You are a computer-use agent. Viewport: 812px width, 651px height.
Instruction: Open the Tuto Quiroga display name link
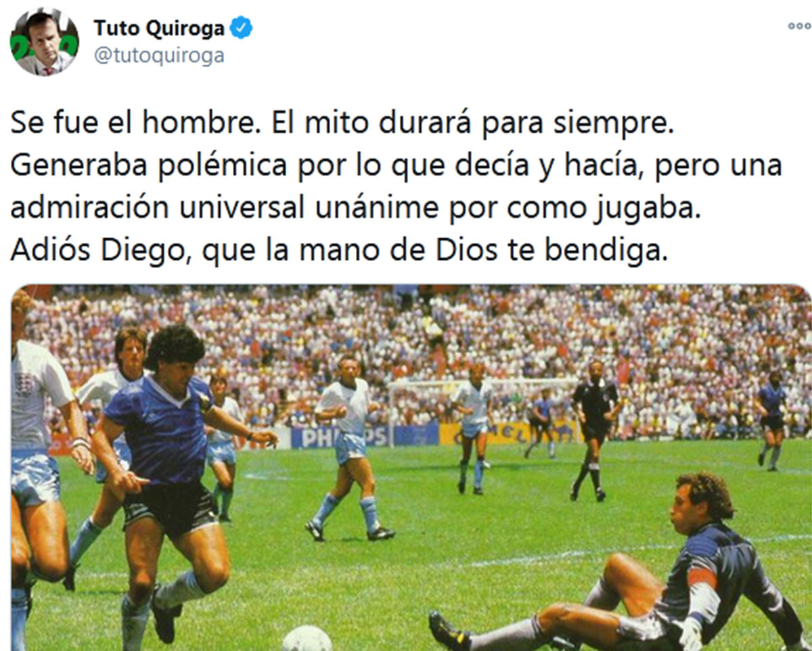coord(160,28)
